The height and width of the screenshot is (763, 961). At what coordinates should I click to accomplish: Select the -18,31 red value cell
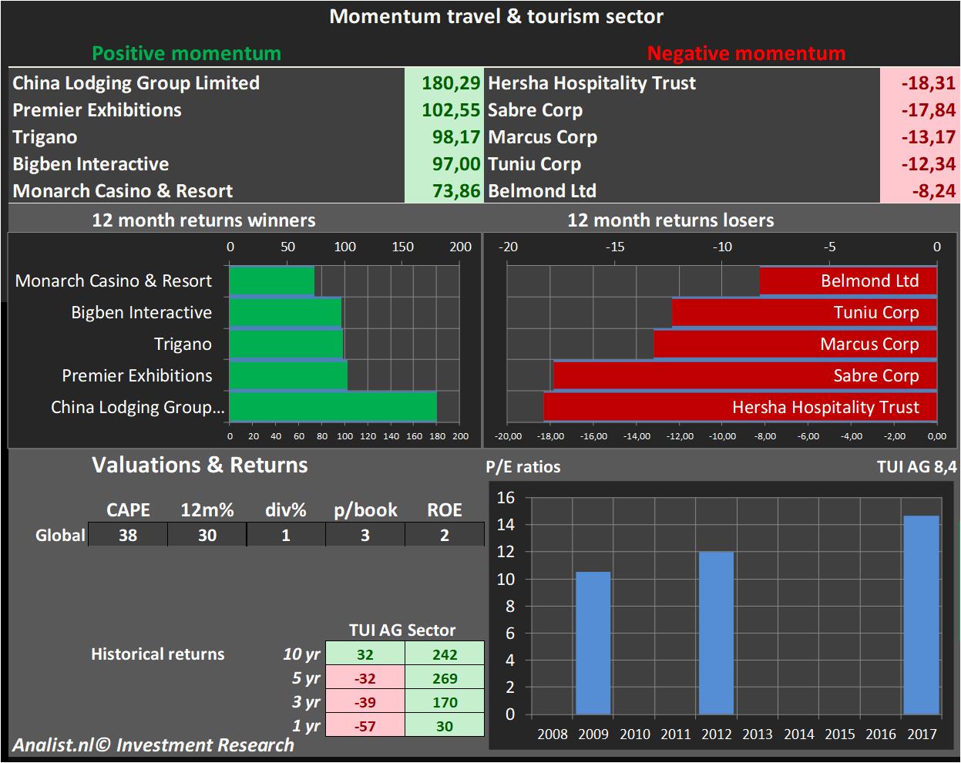[919, 83]
